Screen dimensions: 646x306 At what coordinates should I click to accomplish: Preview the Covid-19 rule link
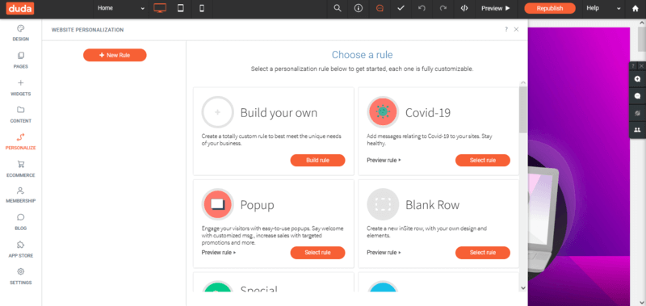384,160
